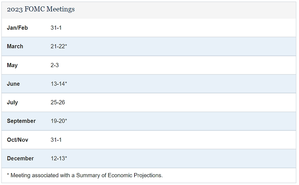Image resolution: width=299 pixels, height=185 pixels.
Task: Select the Jan/Feb month label
Action: (x=17, y=28)
